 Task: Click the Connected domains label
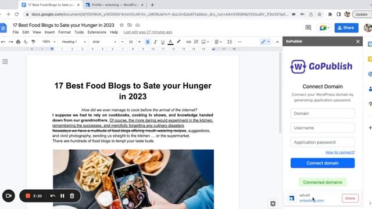[x=323, y=182]
